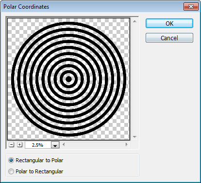The image size is (201, 183).
Task: Click the preview scroll up arrow
Action: point(134,21)
